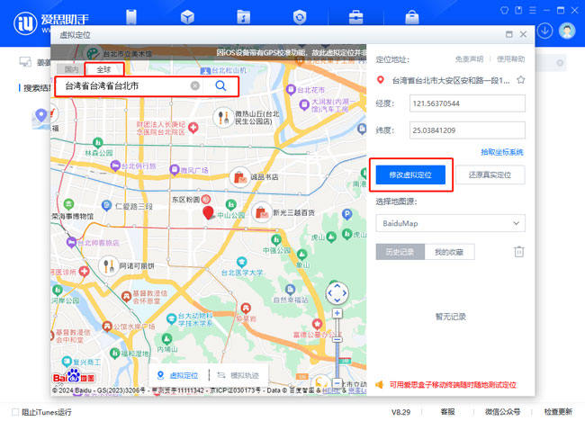Switch to 全球 map tab
Screen dimensions: 585x421
click(104, 69)
